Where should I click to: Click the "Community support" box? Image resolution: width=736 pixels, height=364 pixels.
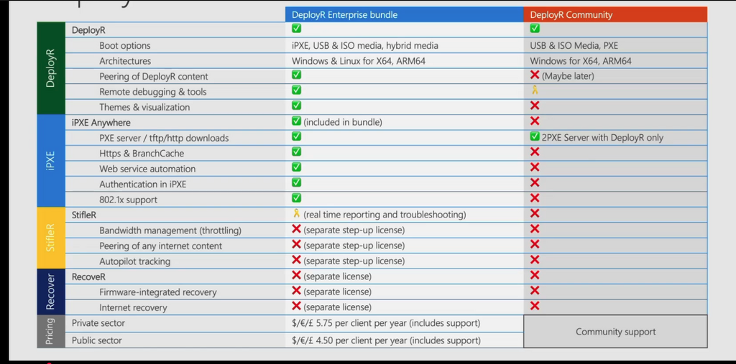coord(615,332)
